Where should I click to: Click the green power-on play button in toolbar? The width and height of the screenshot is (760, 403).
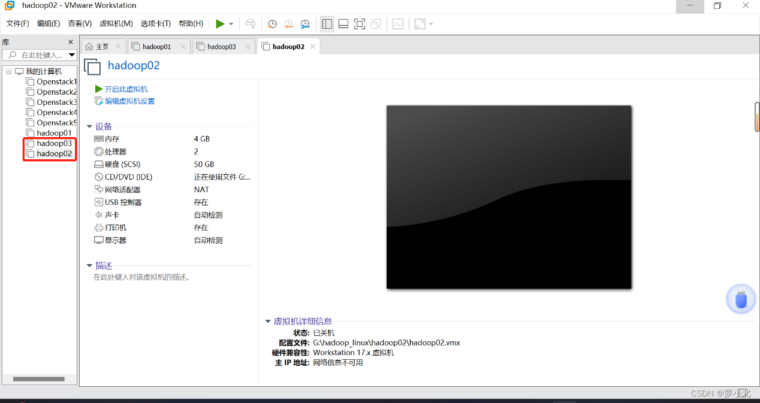point(220,24)
